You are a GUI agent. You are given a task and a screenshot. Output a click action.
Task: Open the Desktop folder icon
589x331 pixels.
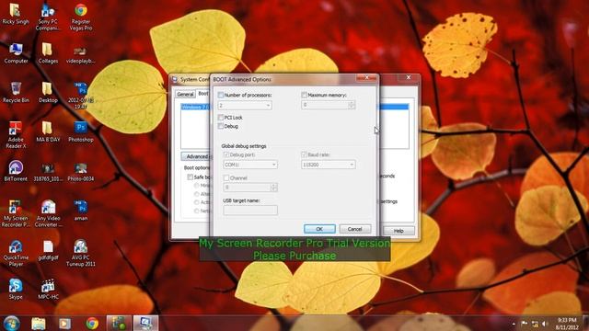coord(48,92)
